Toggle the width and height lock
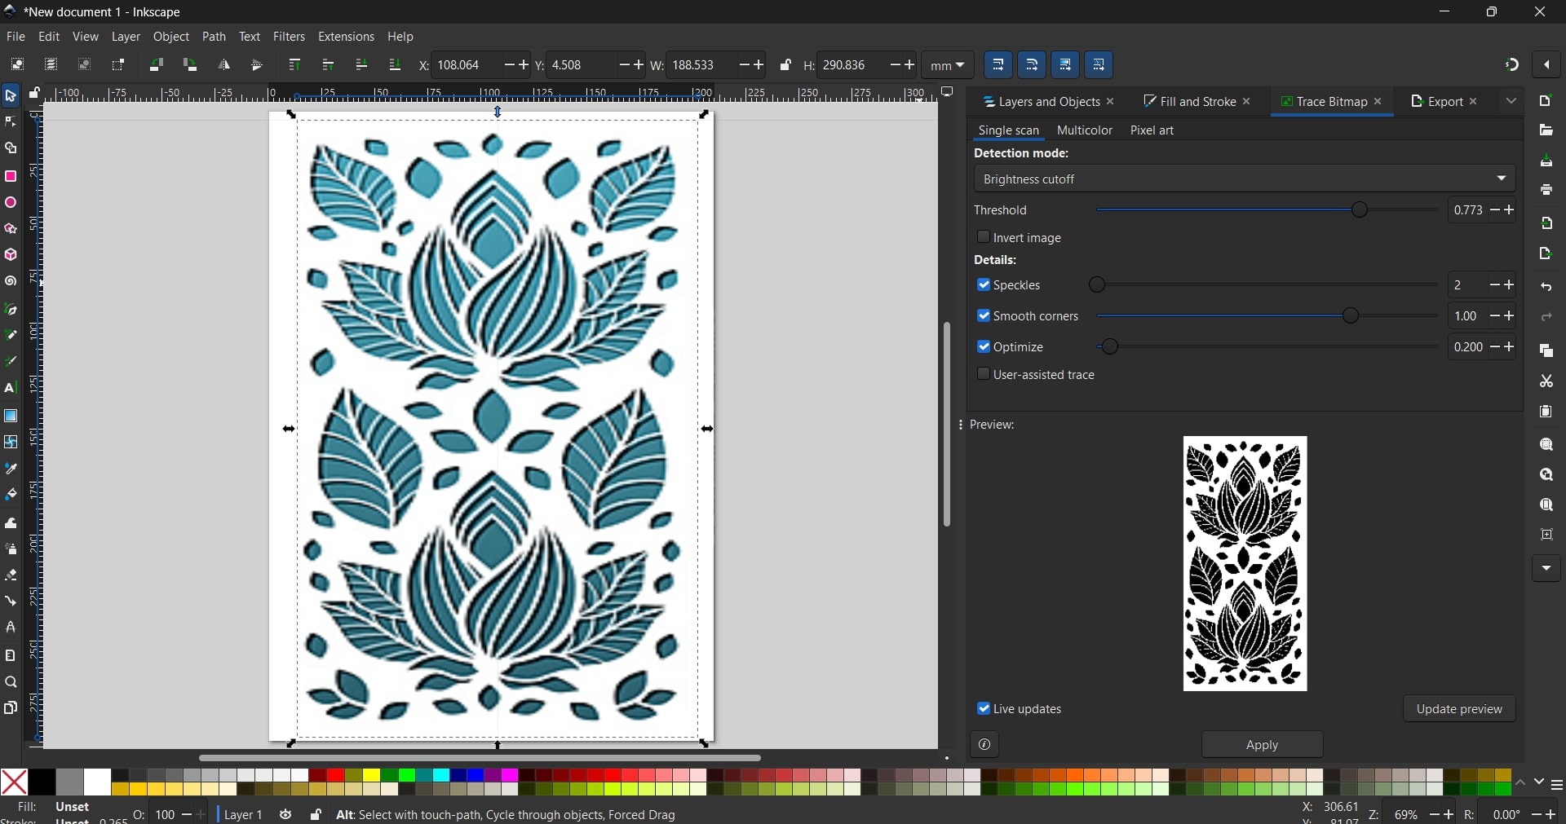1566x824 pixels. pyautogui.click(x=785, y=65)
